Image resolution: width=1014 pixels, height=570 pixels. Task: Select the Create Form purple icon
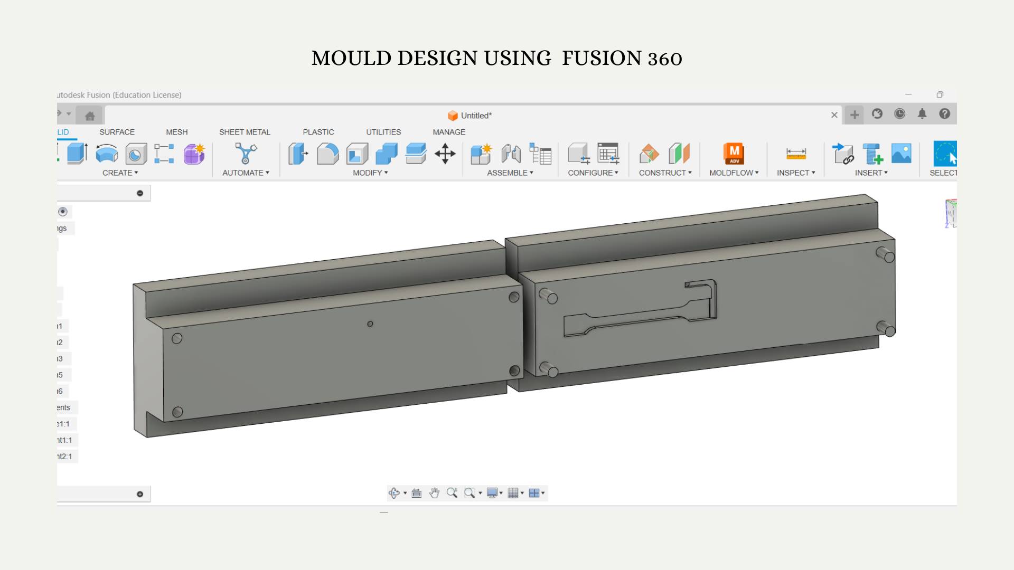point(194,154)
